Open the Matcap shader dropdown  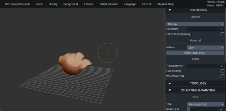pyautogui.click(x=195, y=24)
